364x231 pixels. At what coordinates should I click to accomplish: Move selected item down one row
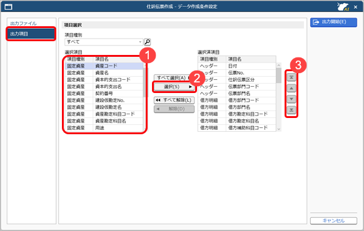pos(291,99)
